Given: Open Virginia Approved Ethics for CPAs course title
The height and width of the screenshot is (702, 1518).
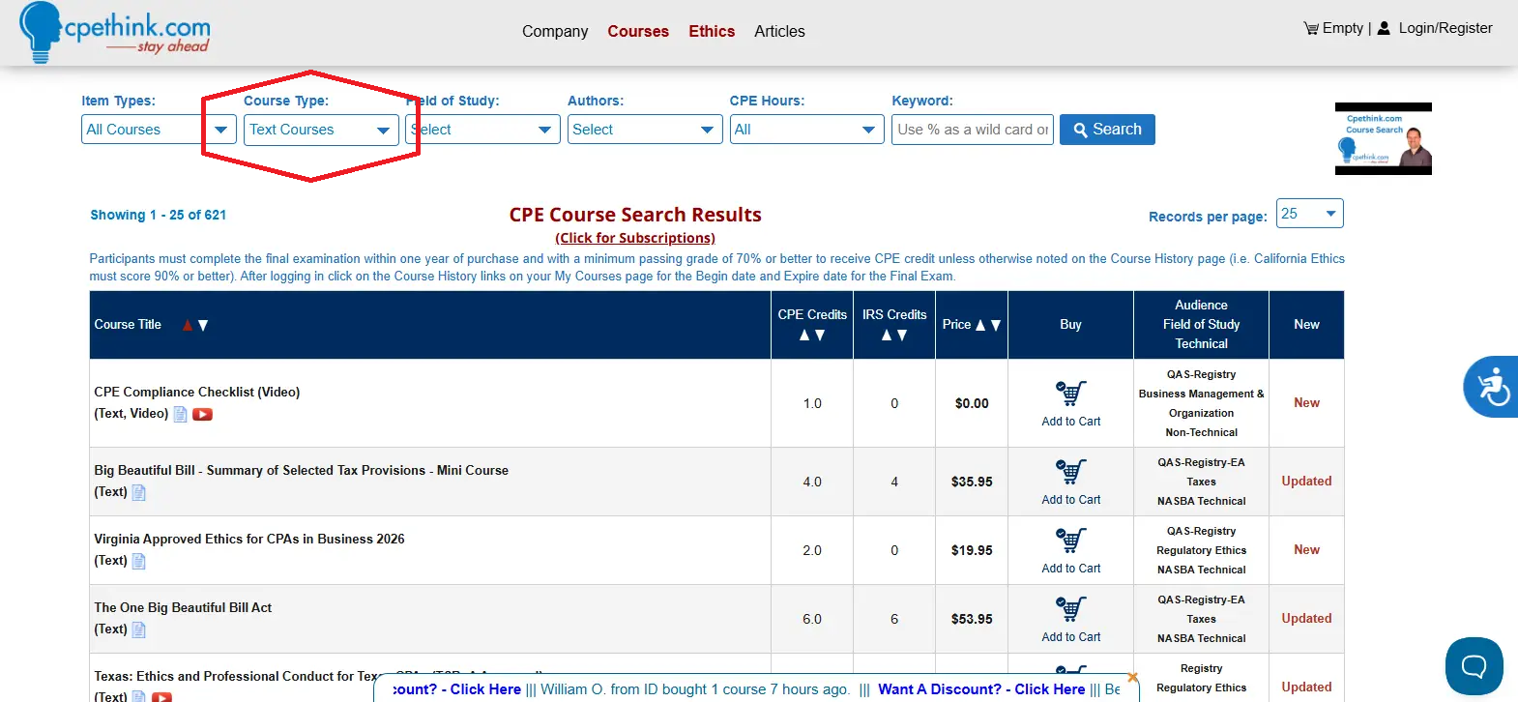Looking at the screenshot, I should pos(249,539).
